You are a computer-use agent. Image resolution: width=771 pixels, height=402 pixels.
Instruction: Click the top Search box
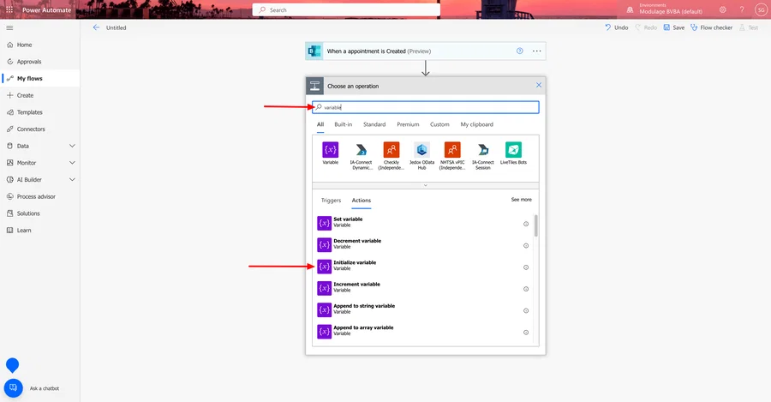point(346,9)
